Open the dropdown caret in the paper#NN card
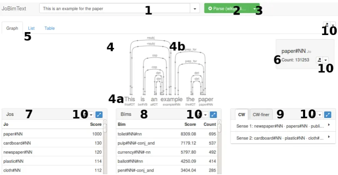The width and height of the screenshot is (338, 175). click(325, 60)
